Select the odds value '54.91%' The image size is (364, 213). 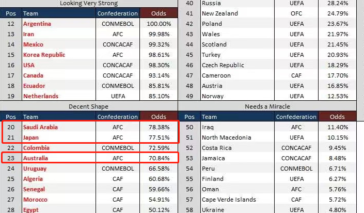coord(159,200)
